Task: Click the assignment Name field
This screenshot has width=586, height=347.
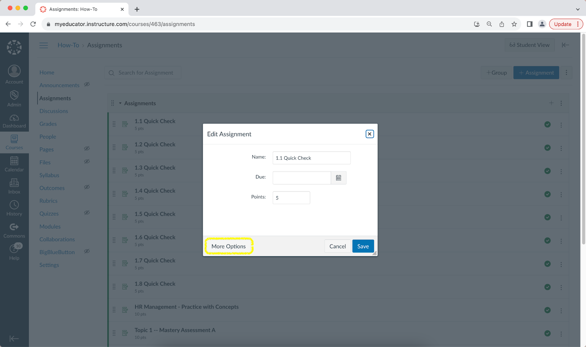Action: 312,158
